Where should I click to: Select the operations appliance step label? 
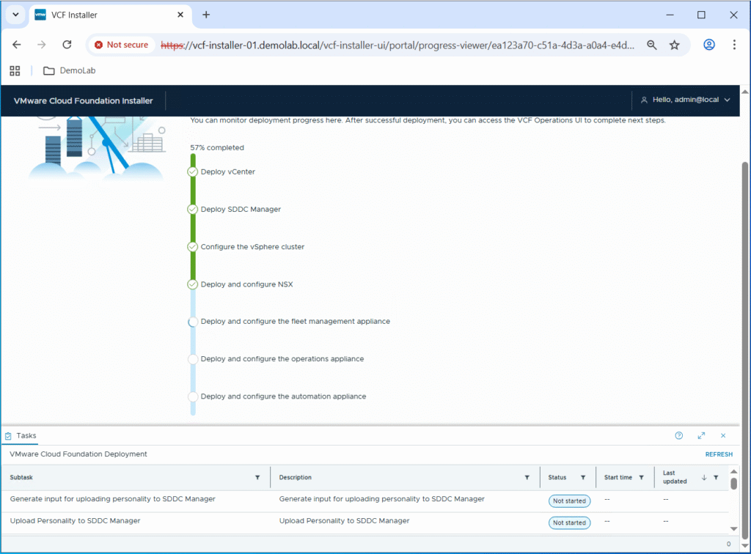pos(282,359)
